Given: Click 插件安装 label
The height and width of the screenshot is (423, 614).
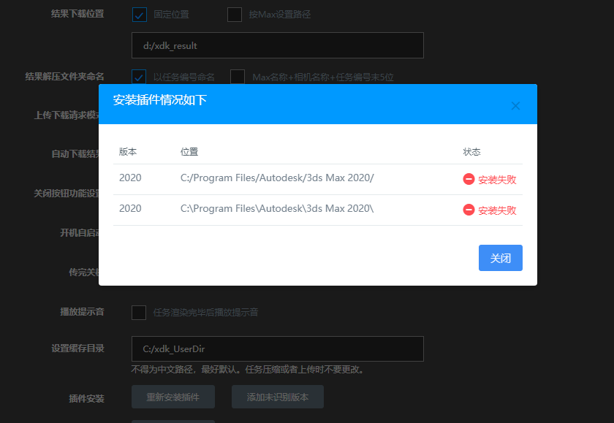Looking at the screenshot, I should pyautogui.click(x=86, y=399).
